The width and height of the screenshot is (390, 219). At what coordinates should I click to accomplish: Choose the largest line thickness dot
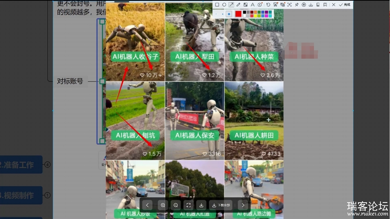pyautogui.click(x=229, y=14)
